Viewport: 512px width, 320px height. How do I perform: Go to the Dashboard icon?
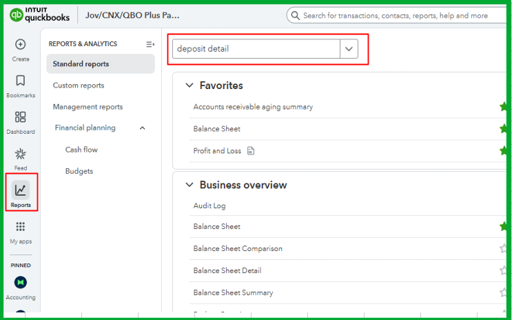pyautogui.click(x=21, y=117)
